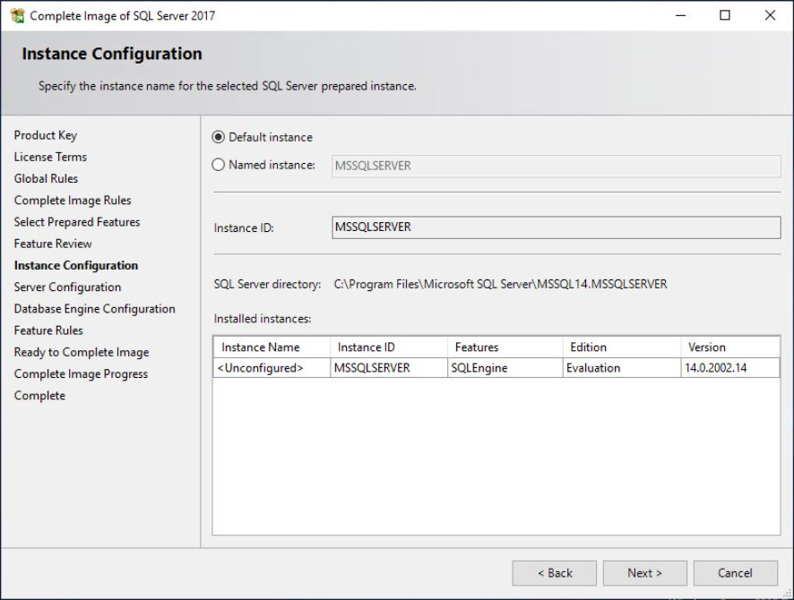Choose the Named instance radio button

tap(219, 165)
